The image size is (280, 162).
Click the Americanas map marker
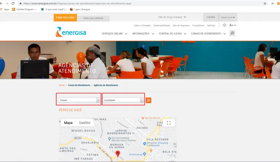(144, 154)
